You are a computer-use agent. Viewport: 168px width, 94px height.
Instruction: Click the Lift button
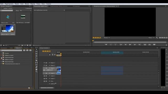[x=145, y=45]
